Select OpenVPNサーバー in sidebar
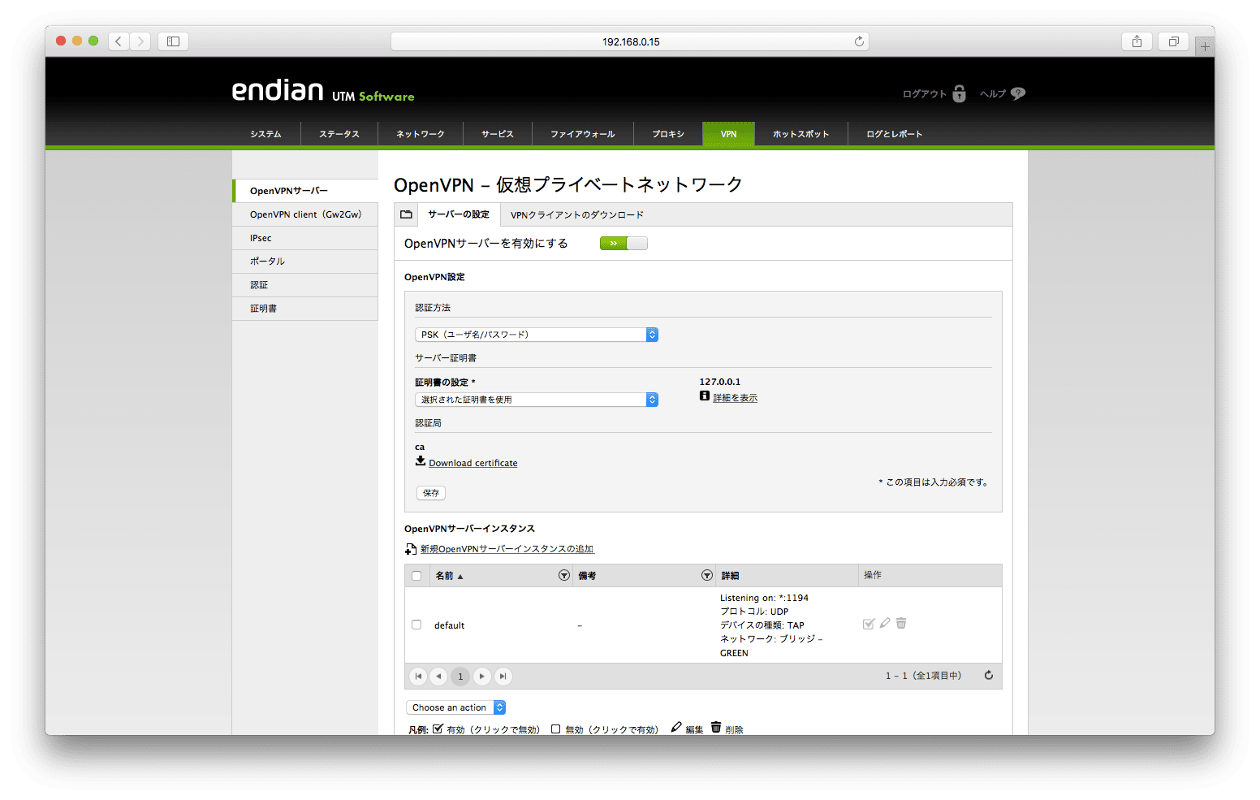 coord(305,191)
